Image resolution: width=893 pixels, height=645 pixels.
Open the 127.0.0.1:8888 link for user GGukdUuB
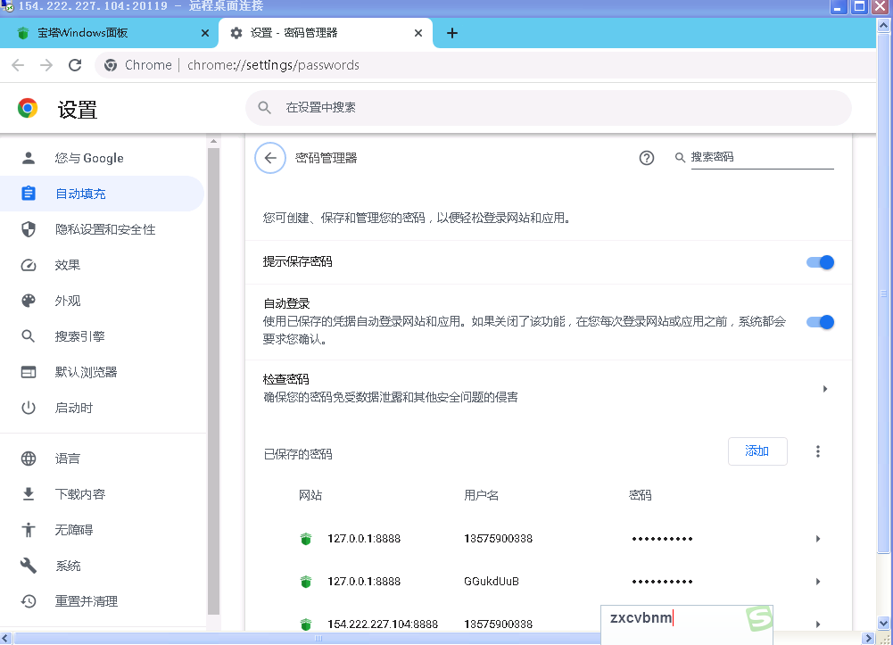pyautogui.click(x=364, y=582)
